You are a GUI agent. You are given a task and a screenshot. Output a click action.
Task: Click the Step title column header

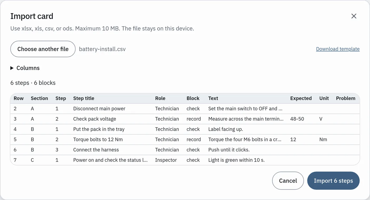coord(84,98)
